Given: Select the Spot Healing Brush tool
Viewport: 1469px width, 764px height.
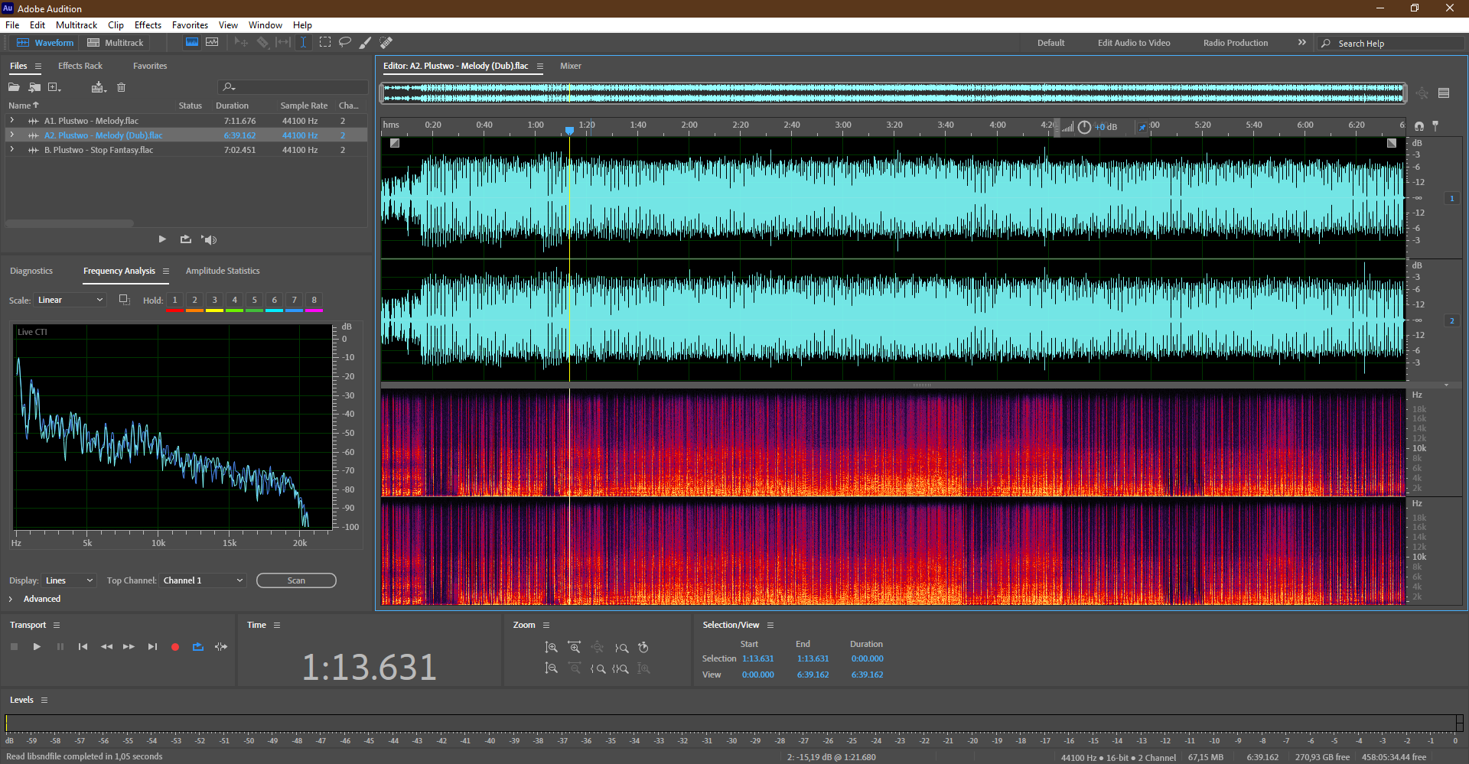Looking at the screenshot, I should coord(386,43).
